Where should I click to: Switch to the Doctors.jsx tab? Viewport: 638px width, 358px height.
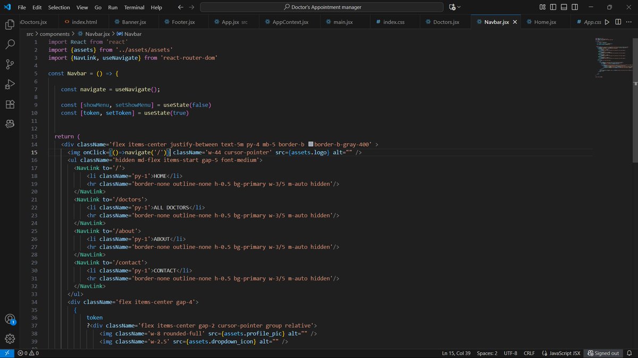[x=446, y=22]
